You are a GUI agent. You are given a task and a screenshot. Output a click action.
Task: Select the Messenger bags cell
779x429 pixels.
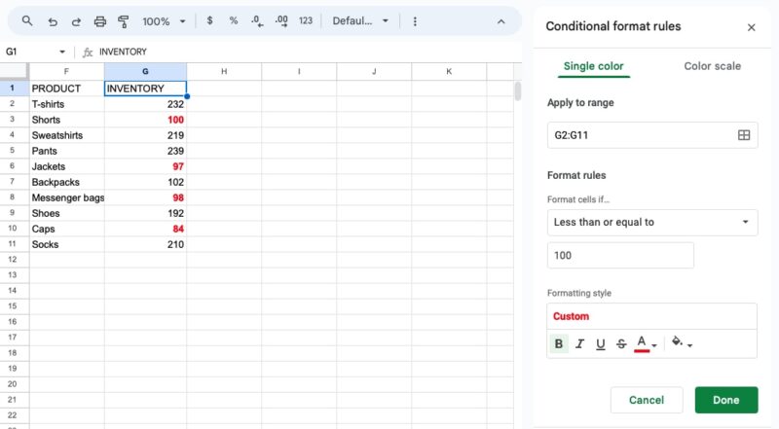(x=66, y=197)
